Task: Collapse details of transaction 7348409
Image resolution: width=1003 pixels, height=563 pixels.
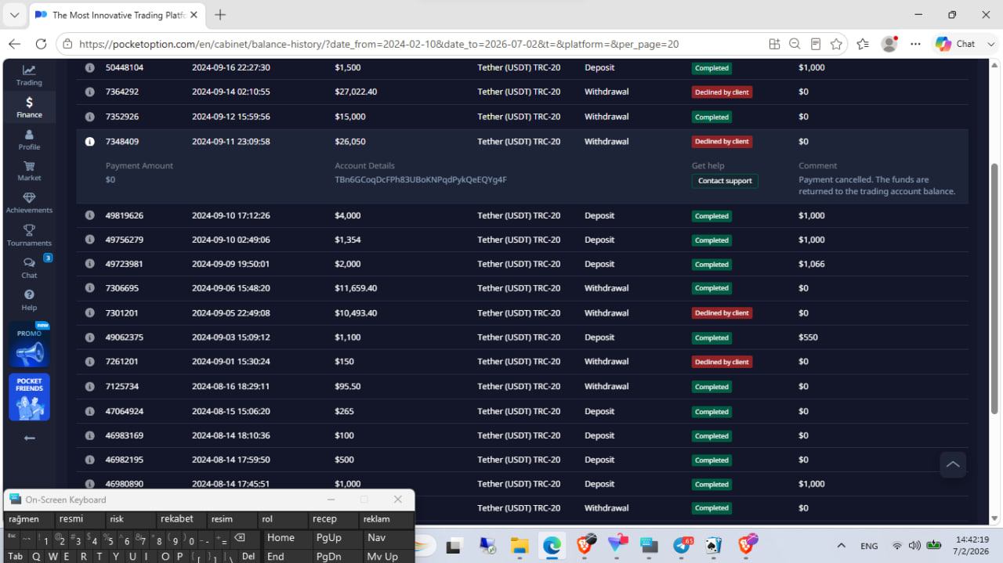Action: tap(89, 142)
